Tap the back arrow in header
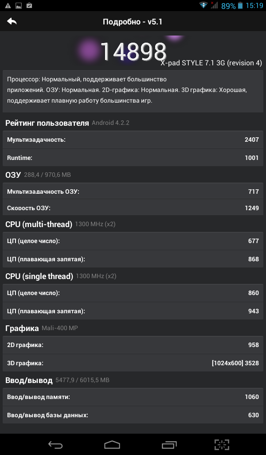 [12, 21]
